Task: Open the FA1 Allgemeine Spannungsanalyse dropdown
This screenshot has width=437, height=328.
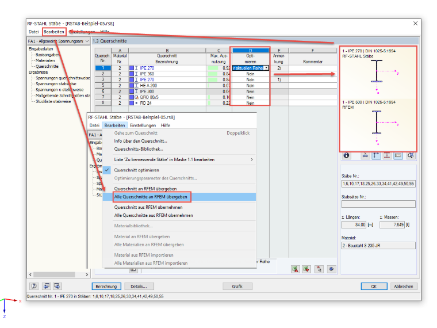Action: pyautogui.click(x=87, y=41)
